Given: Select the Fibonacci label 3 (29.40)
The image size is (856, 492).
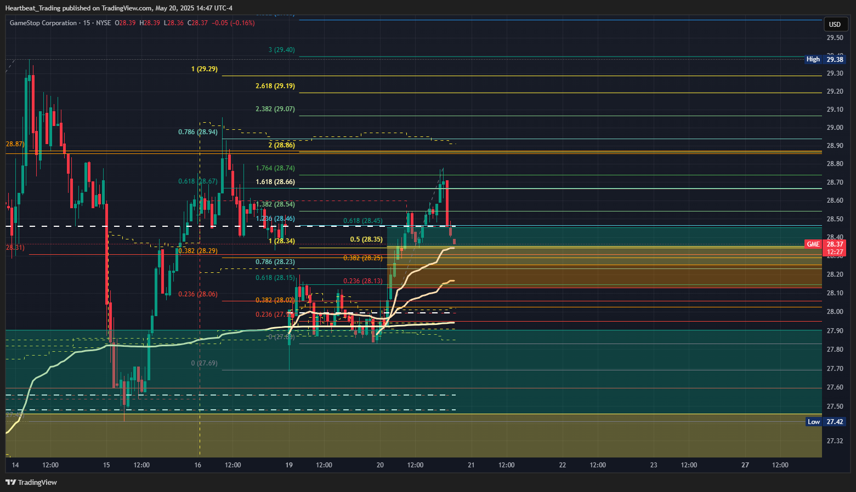Looking at the screenshot, I should [282, 50].
